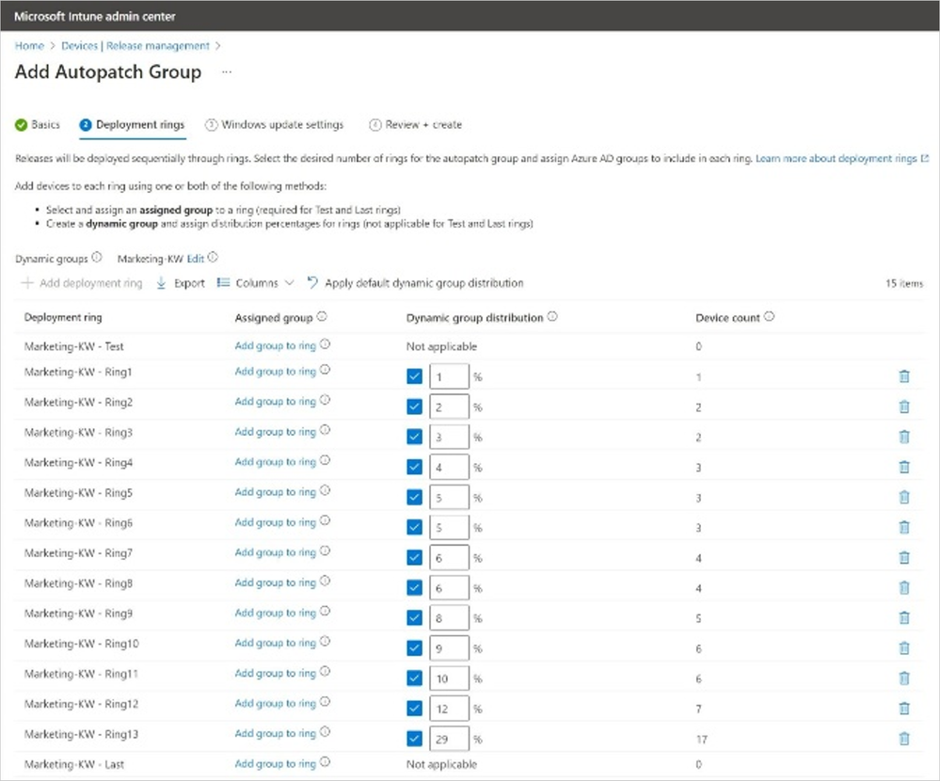Viewport: 940px width, 781px height.
Task: Switch to Windows update settings tab
Action: pos(282,125)
